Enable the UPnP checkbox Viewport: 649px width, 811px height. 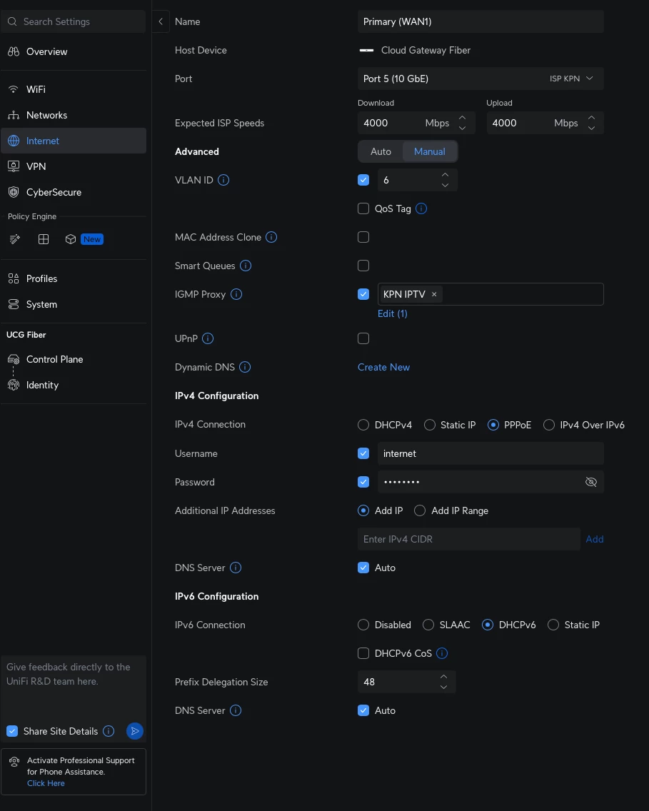pyautogui.click(x=363, y=338)
